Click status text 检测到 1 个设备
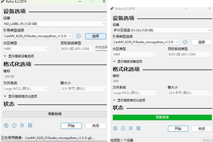This screenshot has height=142, width=213. (122, 140)
